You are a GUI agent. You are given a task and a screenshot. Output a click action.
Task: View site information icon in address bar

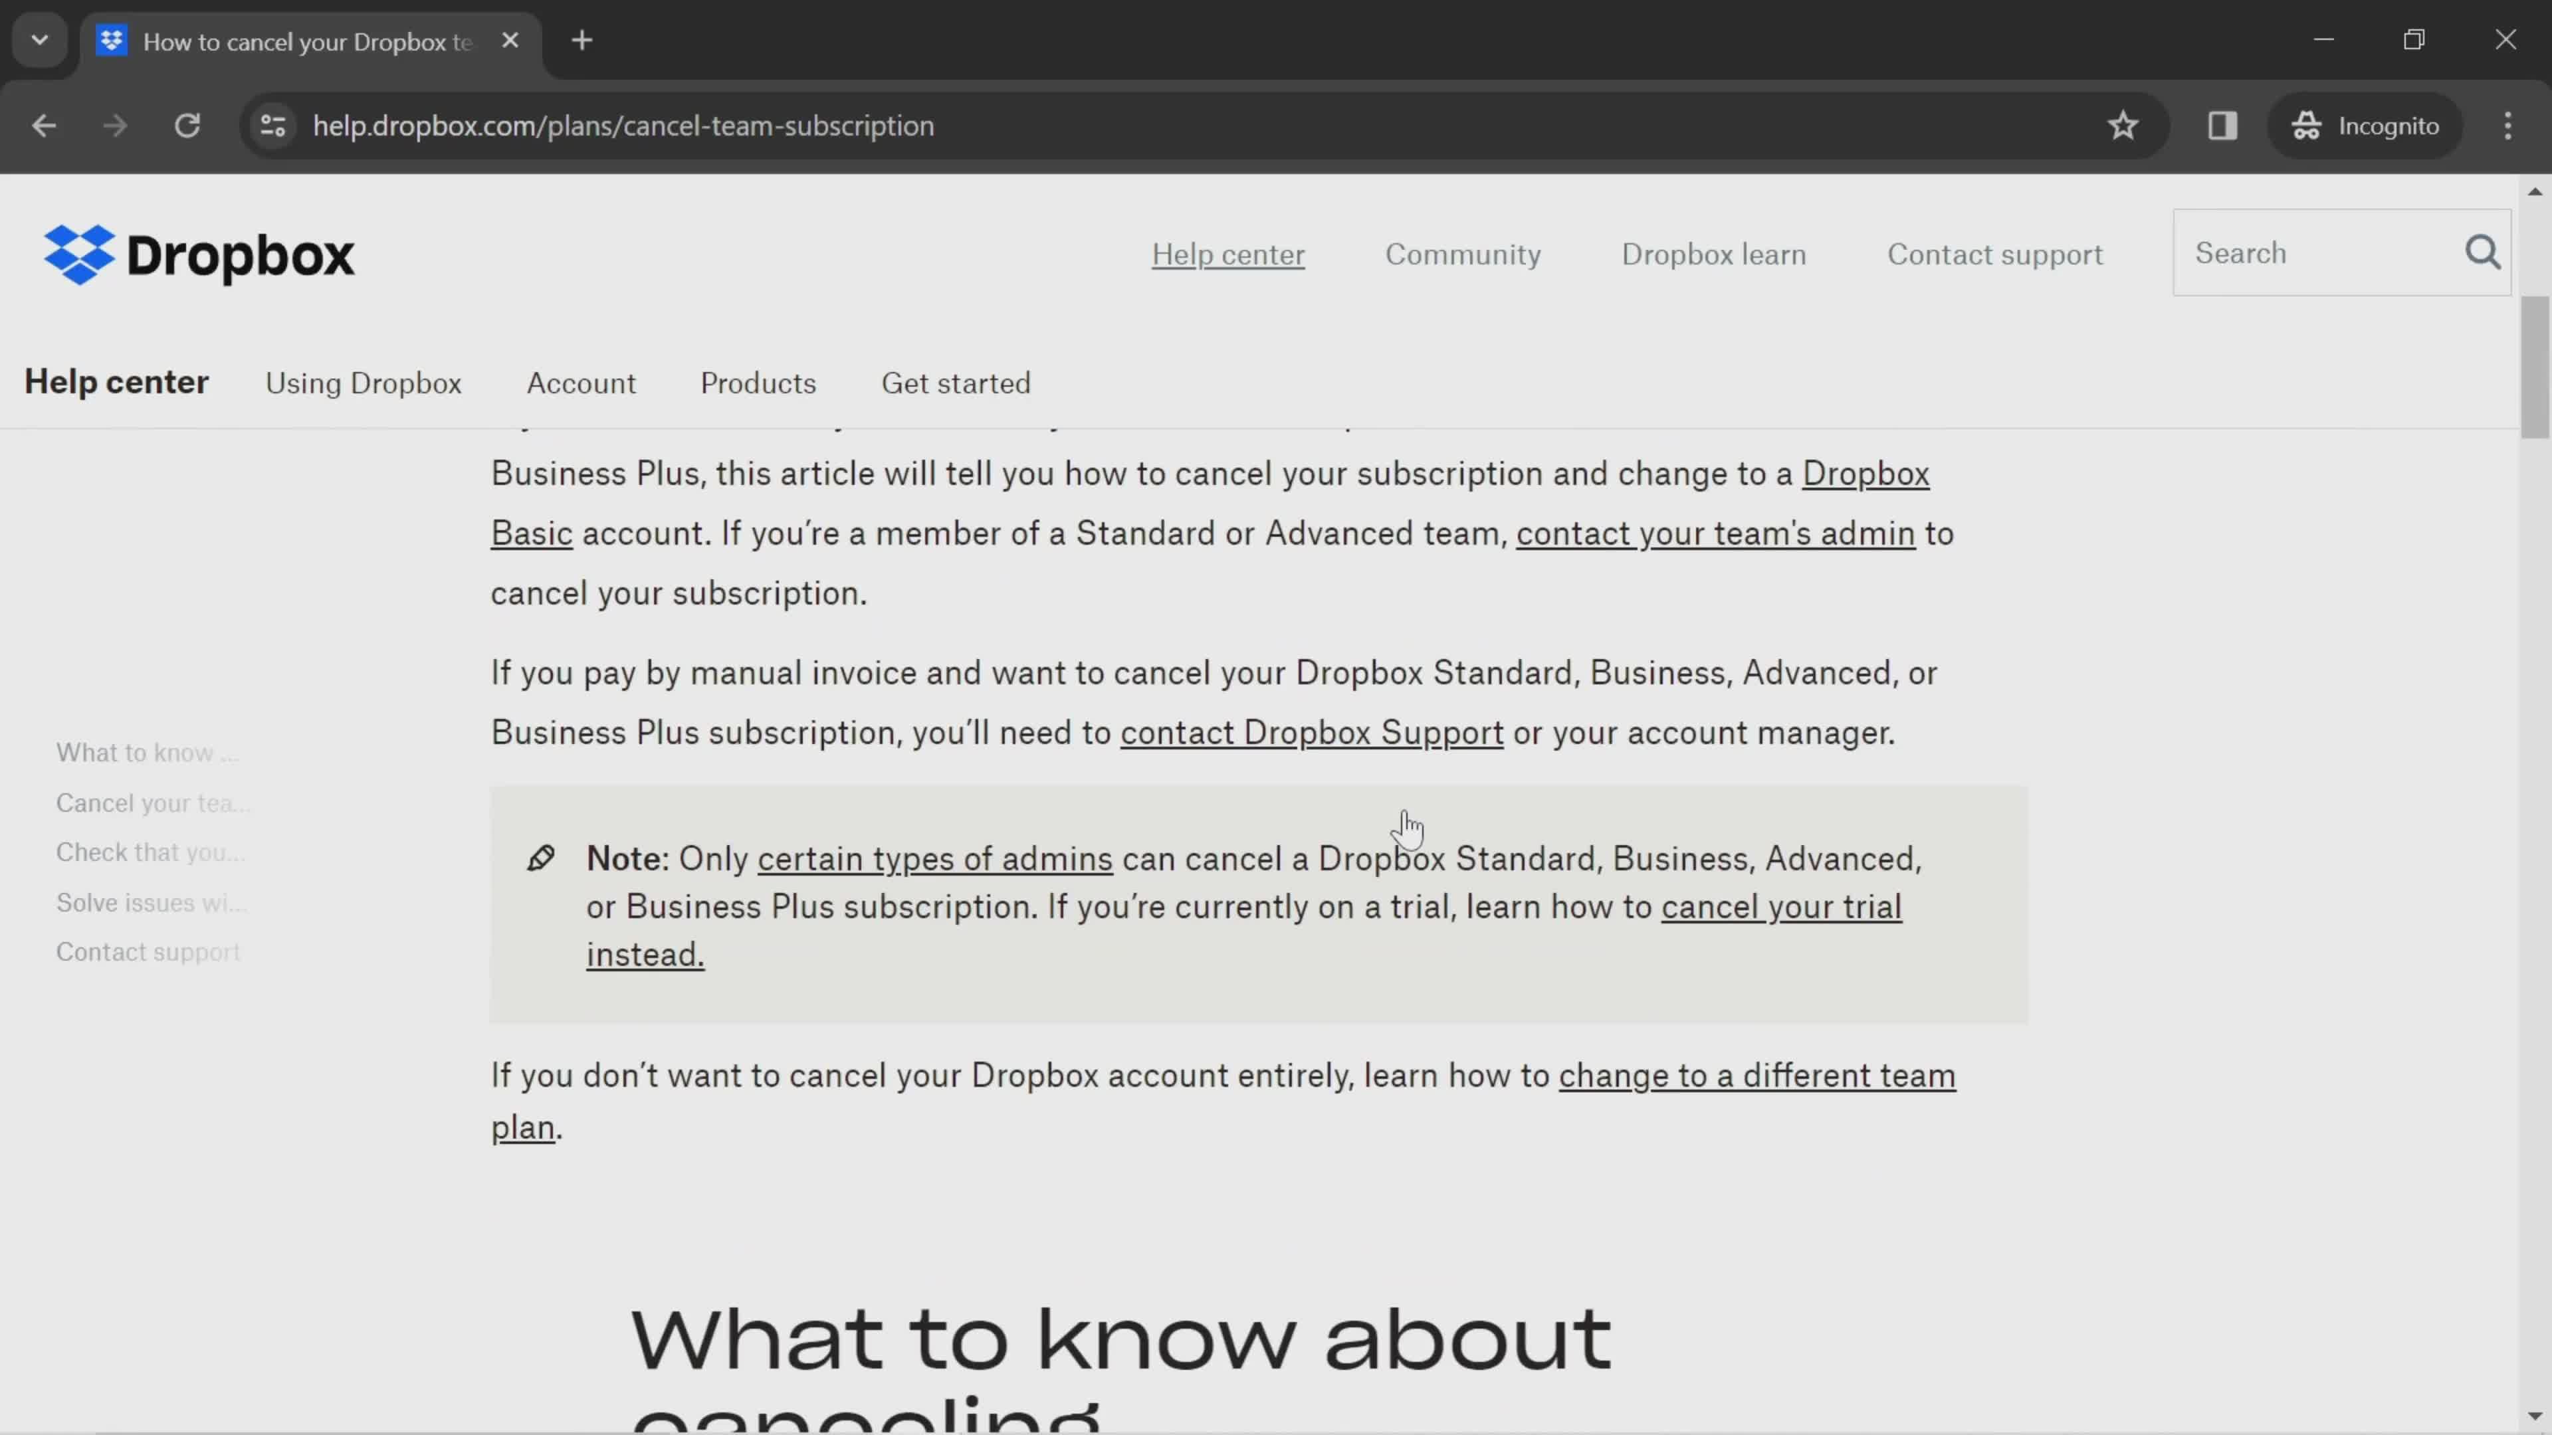[x=272, y=126]
